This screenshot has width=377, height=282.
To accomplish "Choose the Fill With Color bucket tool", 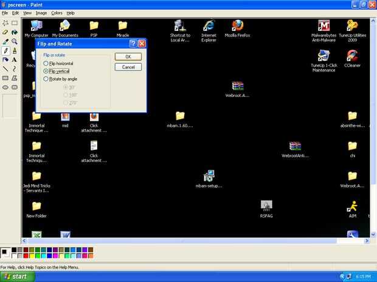I will [x=15, y=32].
